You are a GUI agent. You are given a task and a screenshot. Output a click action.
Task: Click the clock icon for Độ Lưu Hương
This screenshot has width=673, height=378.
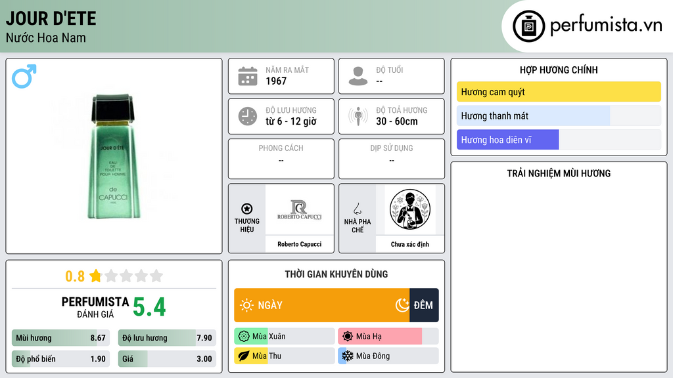pos(248,116)
